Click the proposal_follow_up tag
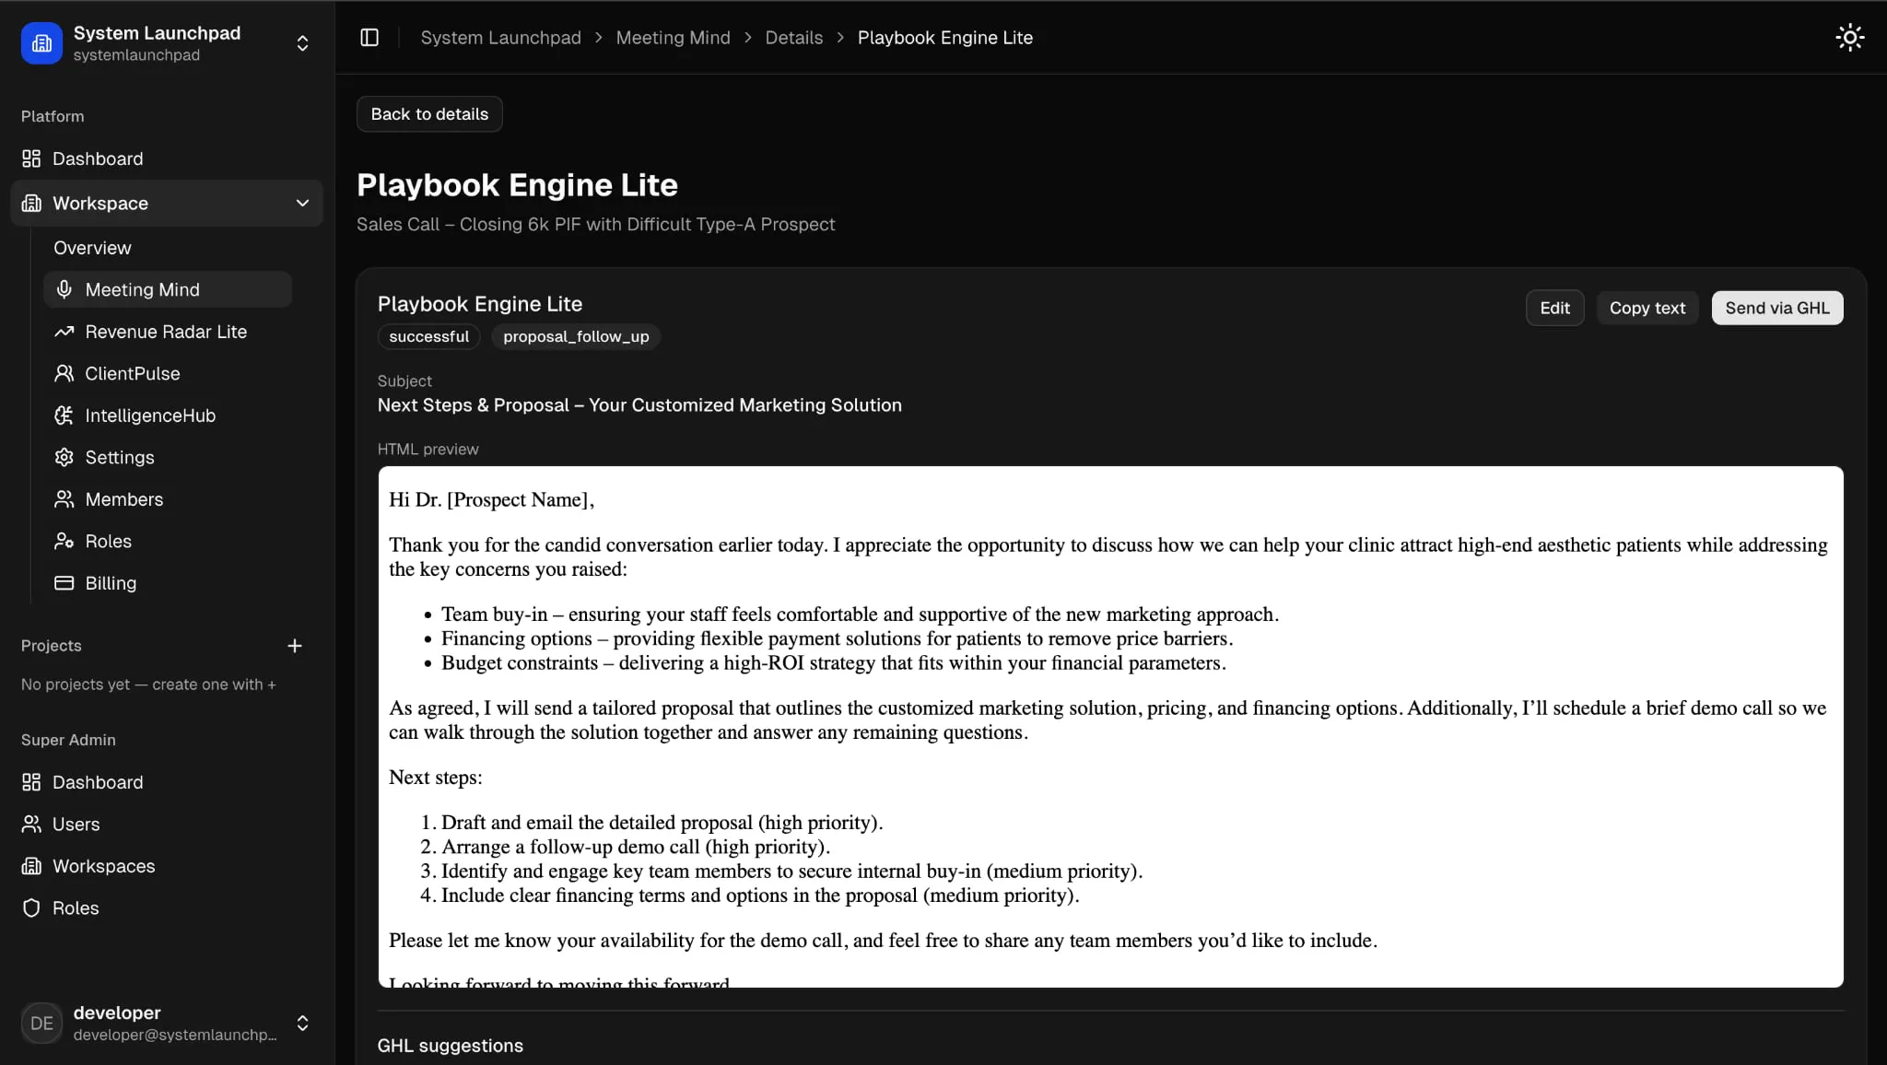The height and width of the screenshot is (1065, 1887). (x=576, y=337)
